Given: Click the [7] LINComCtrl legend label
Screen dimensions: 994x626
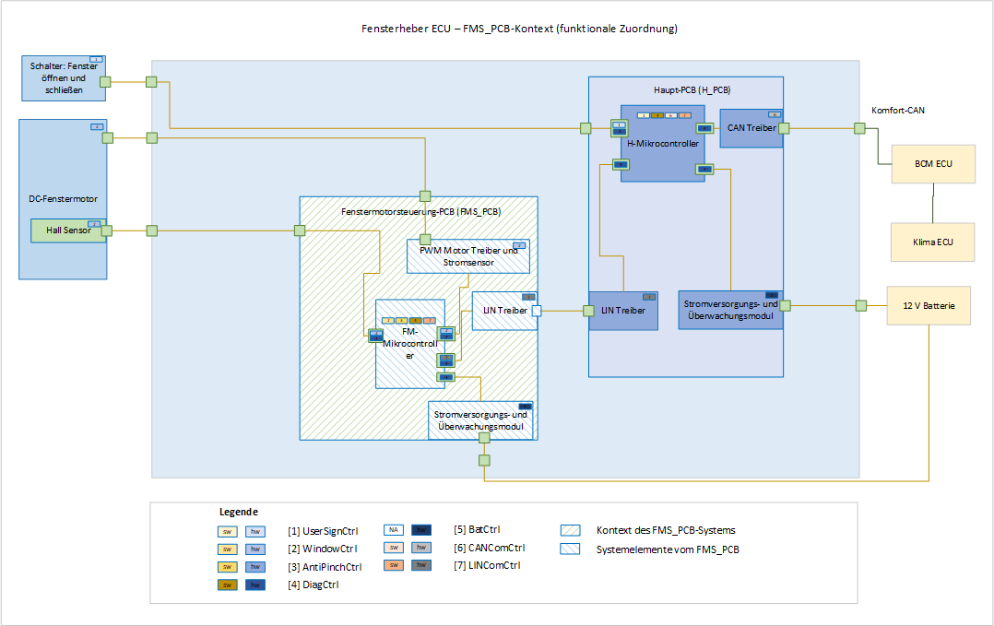Looking at the screenshot, I should [x=487, y=565].
